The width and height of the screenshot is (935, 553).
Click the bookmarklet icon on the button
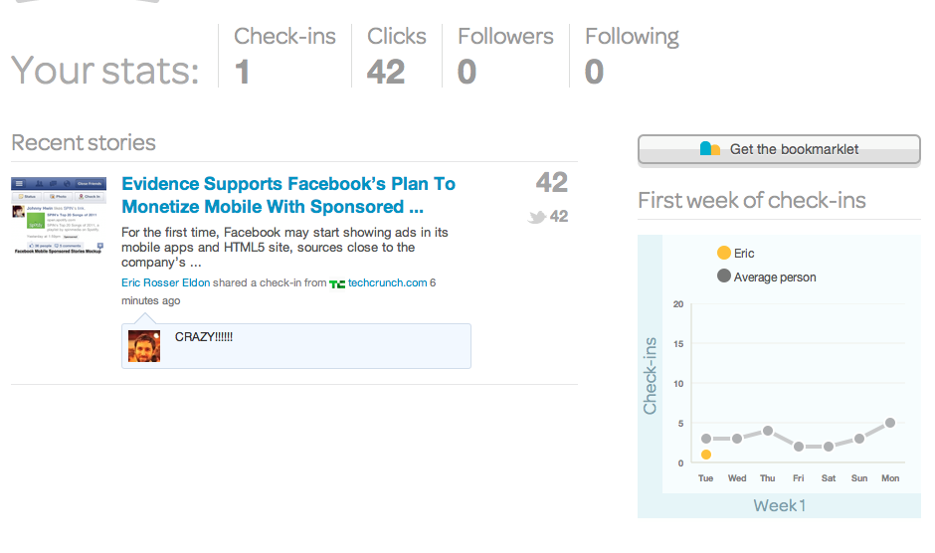click(x=710, y=149)
